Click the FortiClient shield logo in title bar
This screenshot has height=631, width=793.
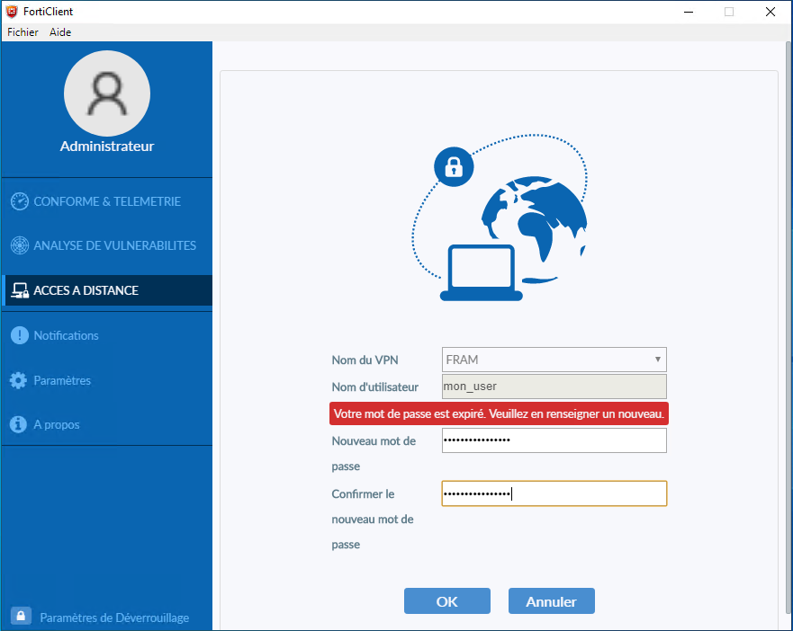12,11
